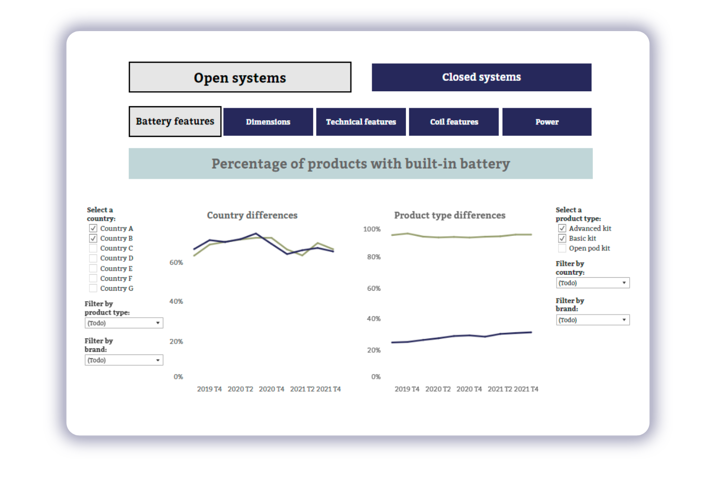Uncheck the Country B checkbox
The image size is (717, 482).
click(93, 238)
